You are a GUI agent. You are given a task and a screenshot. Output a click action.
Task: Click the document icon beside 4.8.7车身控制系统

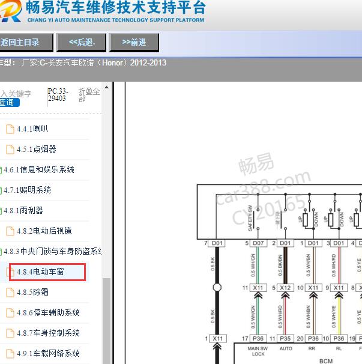(10, 333)
